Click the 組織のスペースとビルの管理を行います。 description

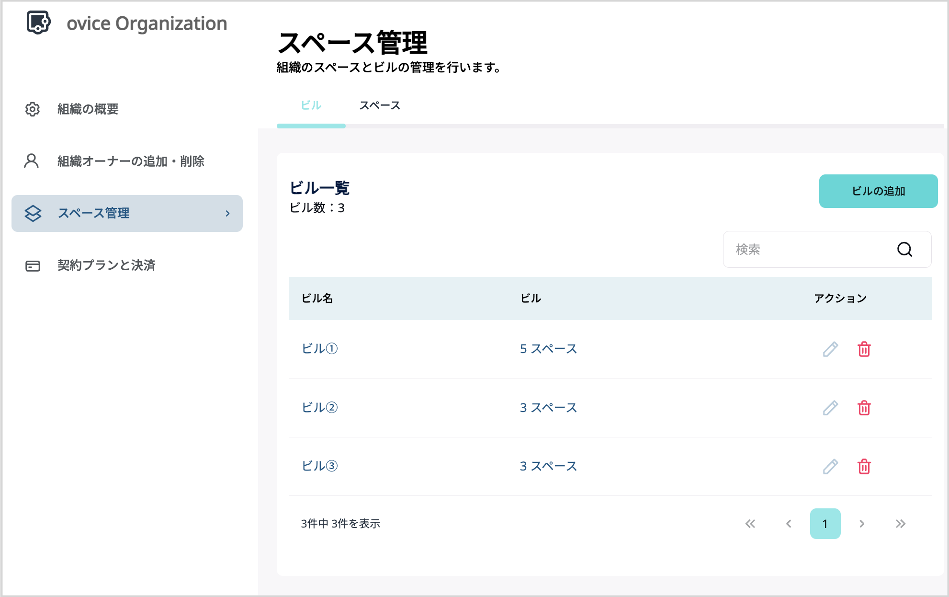389,68
